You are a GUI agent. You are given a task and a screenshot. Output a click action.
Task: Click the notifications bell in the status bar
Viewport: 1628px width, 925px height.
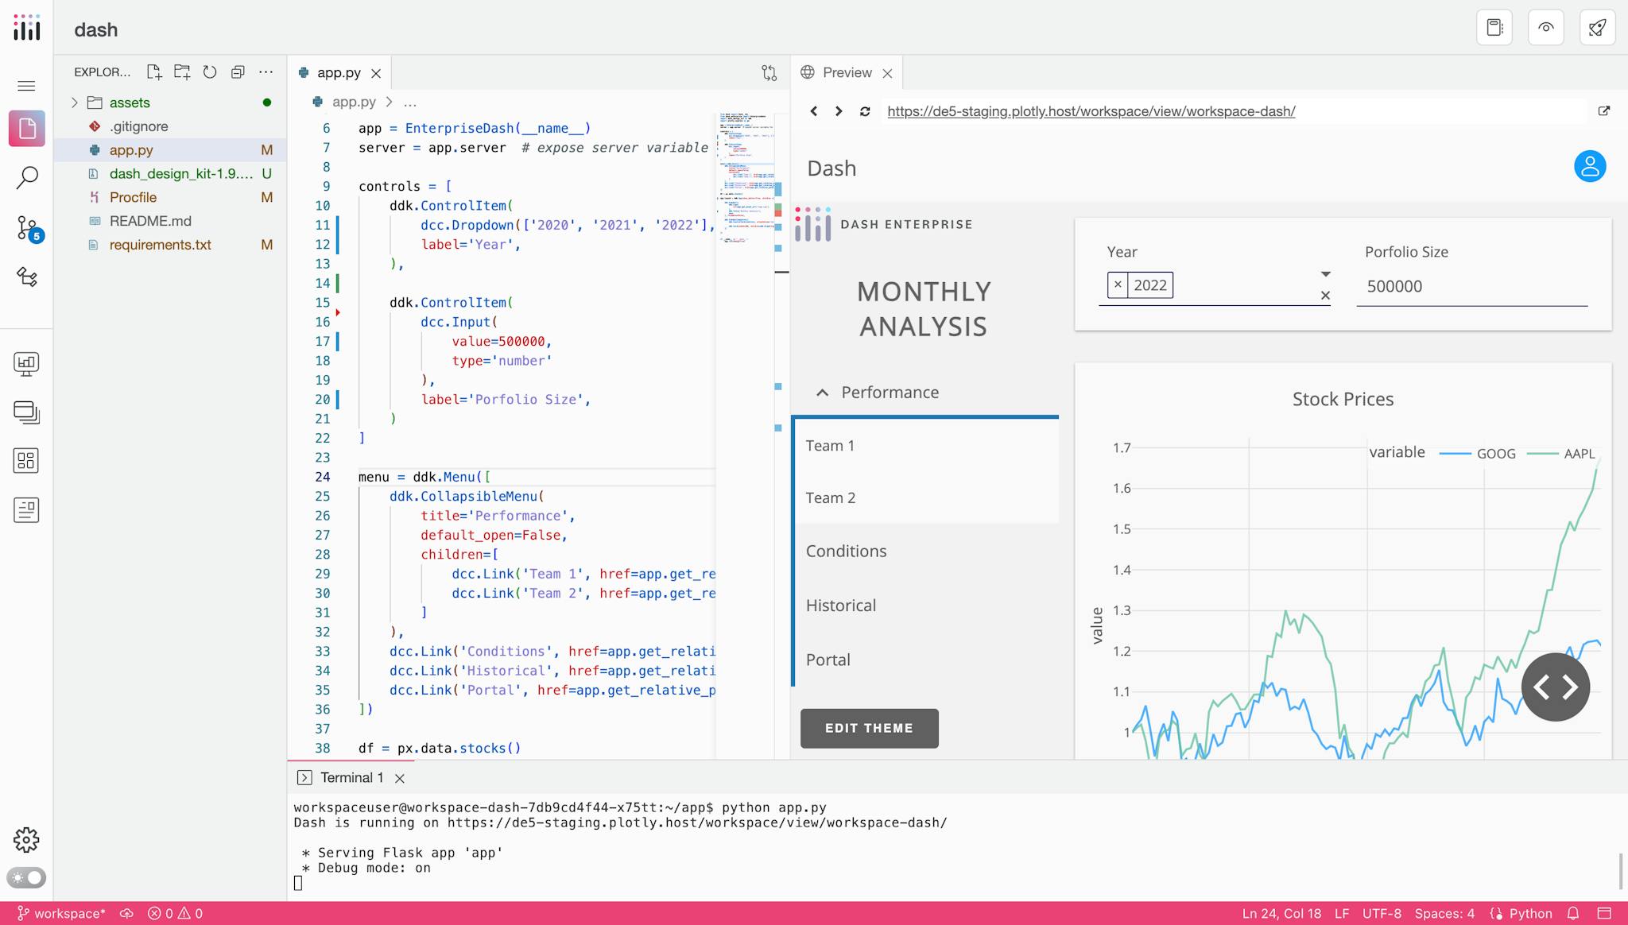1572,914
